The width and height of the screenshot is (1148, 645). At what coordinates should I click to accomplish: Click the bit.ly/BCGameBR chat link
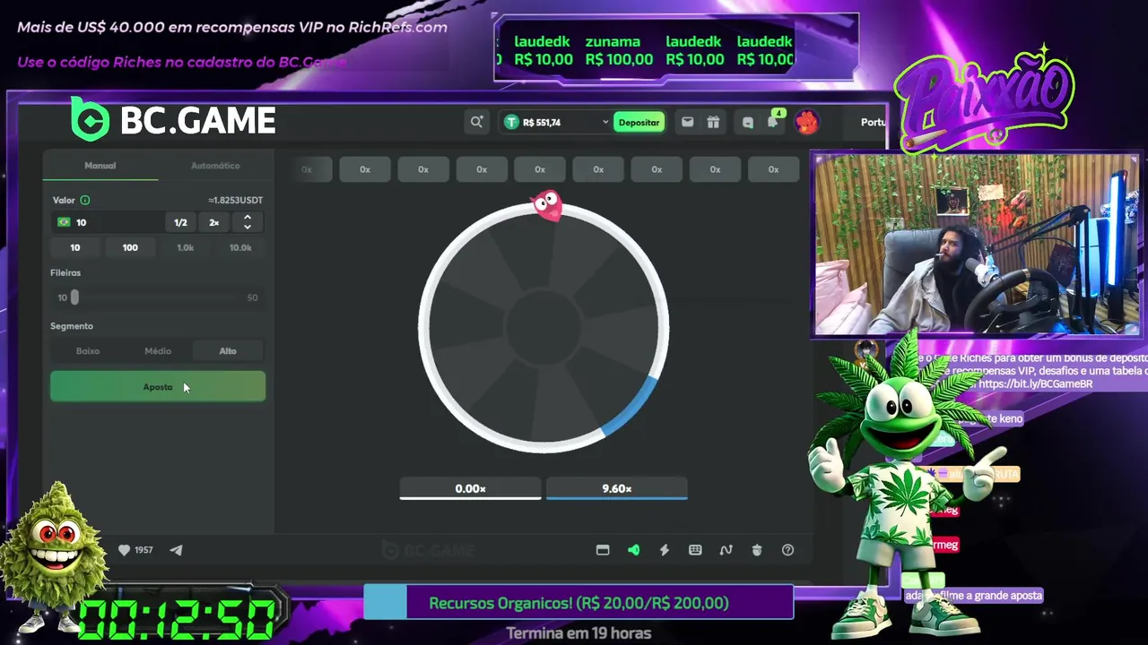1036,383
